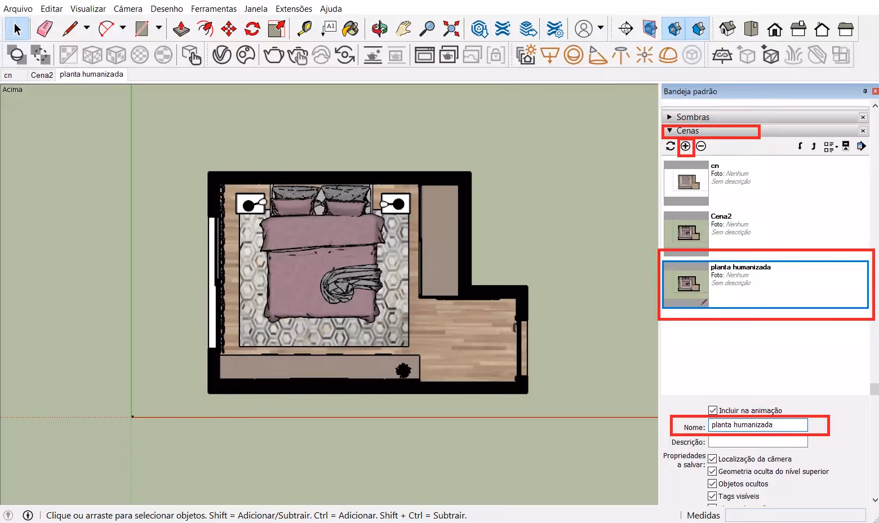Viewport: 879px width, 523px height.
Task: Click the remove scene minus icon
Action: click(x=701, y=146)
